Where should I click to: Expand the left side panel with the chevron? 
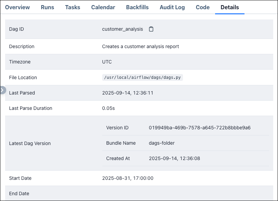point(2,90)
